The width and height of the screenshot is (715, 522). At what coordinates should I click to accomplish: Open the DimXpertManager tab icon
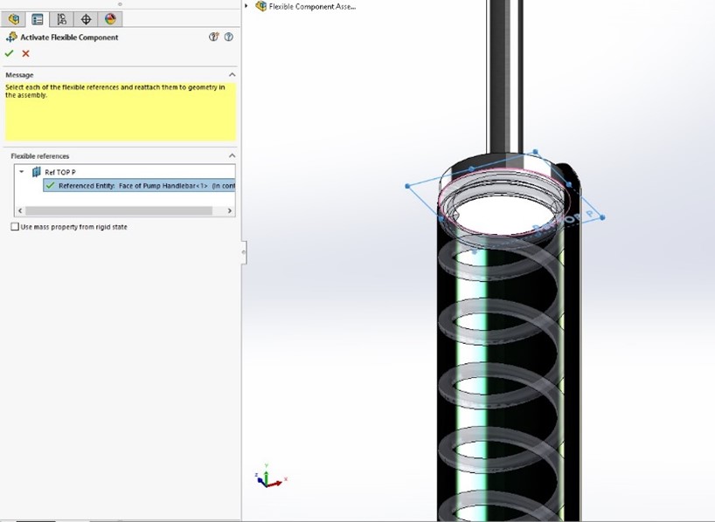(x=86, y=17)
